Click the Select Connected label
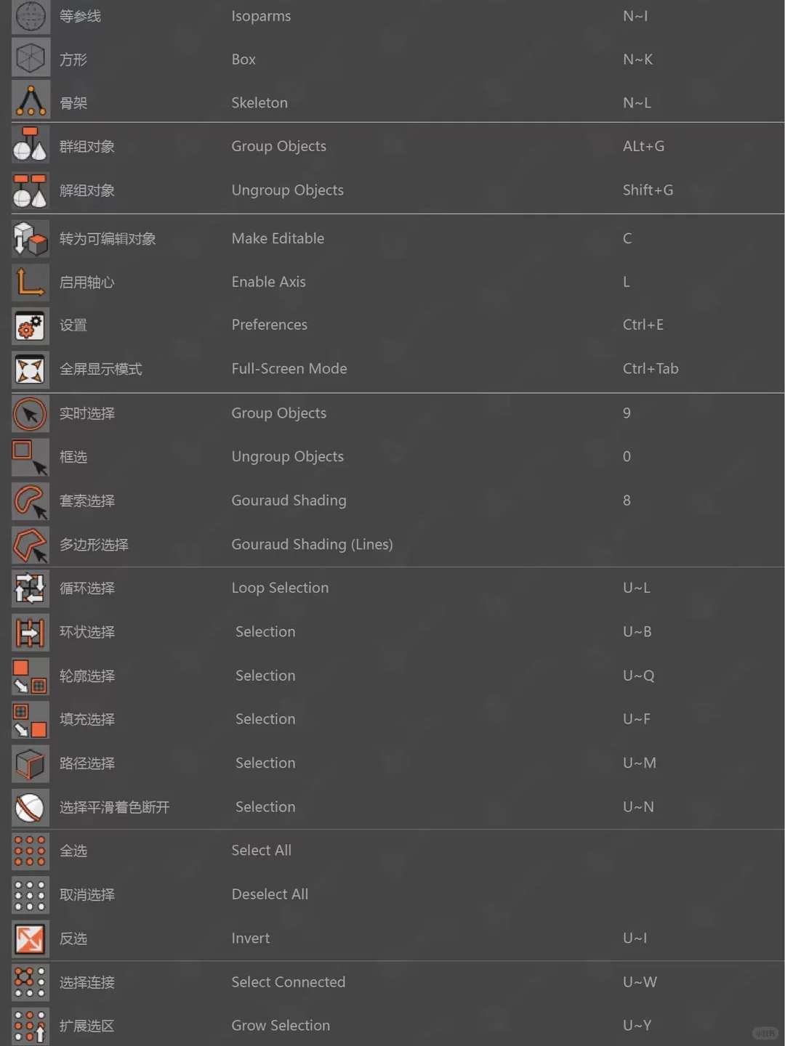 (289, 982)
